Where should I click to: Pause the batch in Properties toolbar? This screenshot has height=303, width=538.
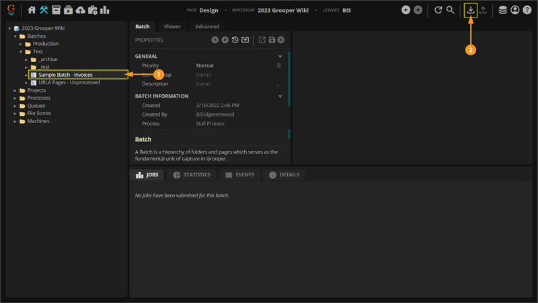coord(215,40)
